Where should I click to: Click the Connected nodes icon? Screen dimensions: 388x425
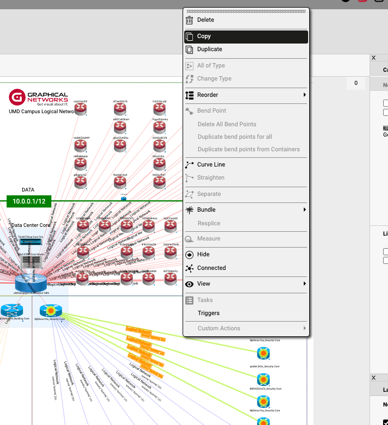(x=189, y=268)
